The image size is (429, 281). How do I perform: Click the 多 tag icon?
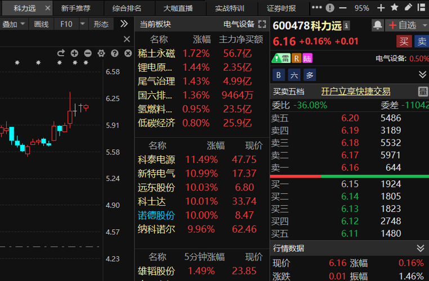pyautogui.click(x=310, y=75)
